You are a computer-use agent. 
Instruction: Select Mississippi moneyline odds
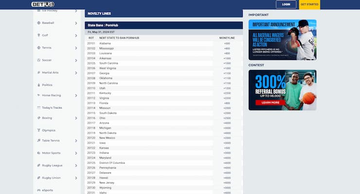227,48
